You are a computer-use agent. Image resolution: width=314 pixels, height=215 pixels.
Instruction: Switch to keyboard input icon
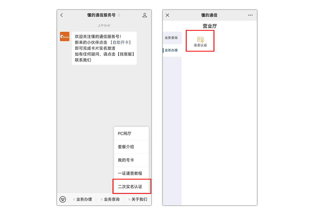pyautogui.click(x=63, y=199)
